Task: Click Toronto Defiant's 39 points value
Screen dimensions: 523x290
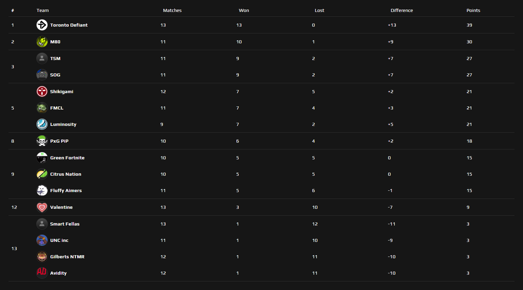Action: tap(469, 25)
